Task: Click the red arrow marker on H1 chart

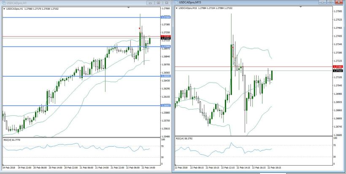Action: (139, 28)
